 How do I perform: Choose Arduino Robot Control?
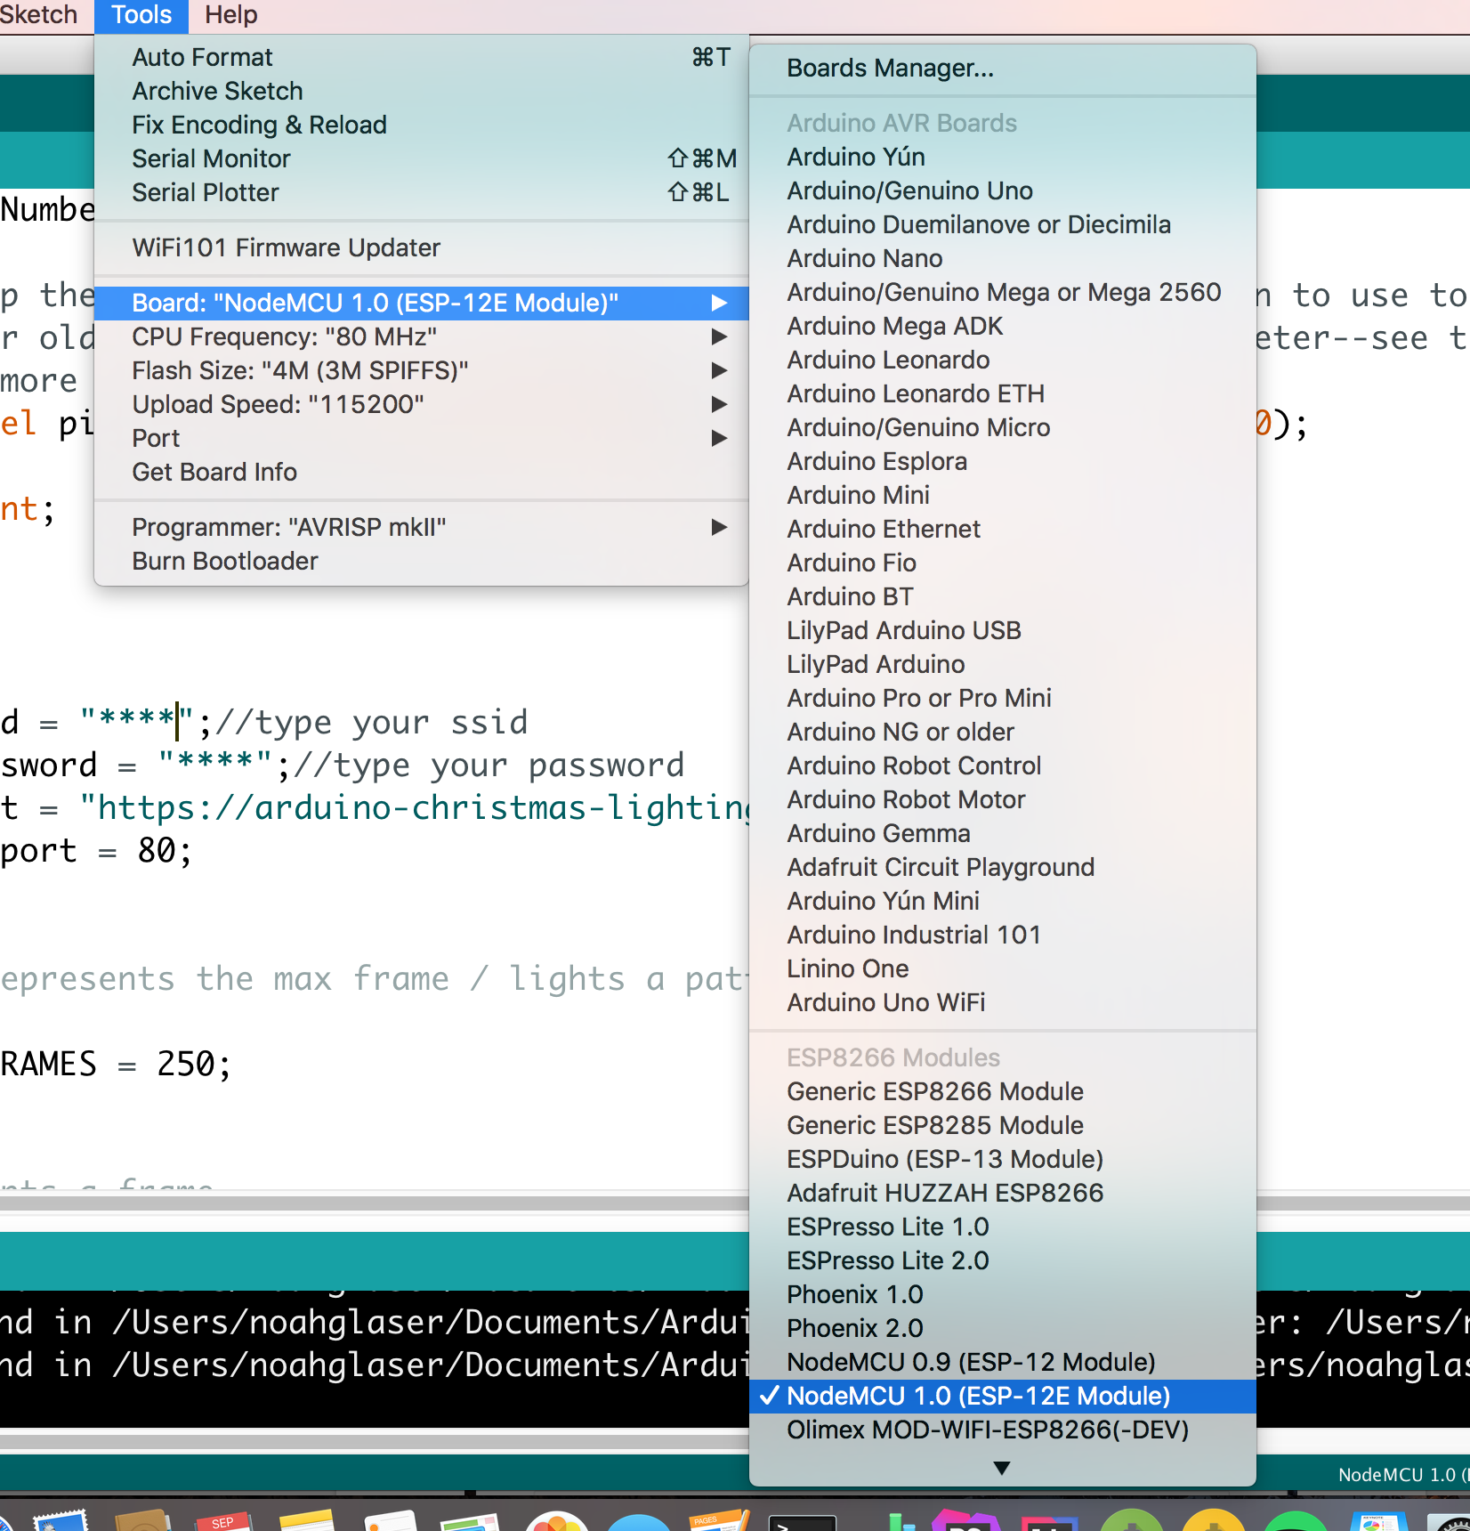pyautogui.click(x=1003, y=765)
